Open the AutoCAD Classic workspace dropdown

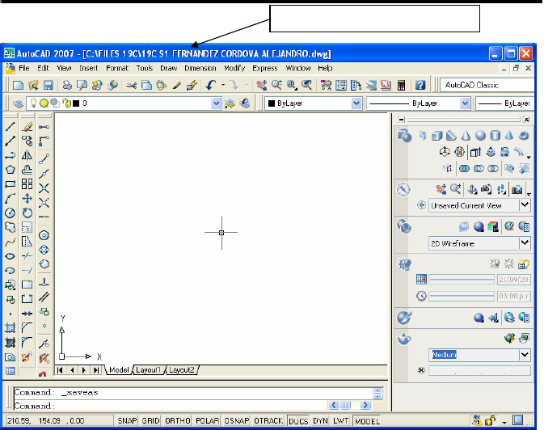[487, 85]
